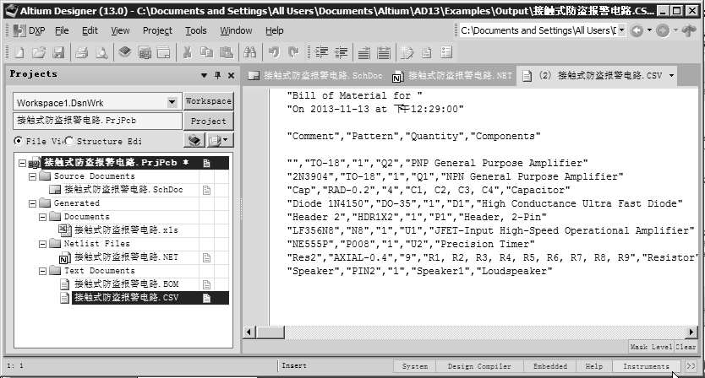Click the Design Compiler status bar button
The image size is (705, 378).
click(479, 366)
